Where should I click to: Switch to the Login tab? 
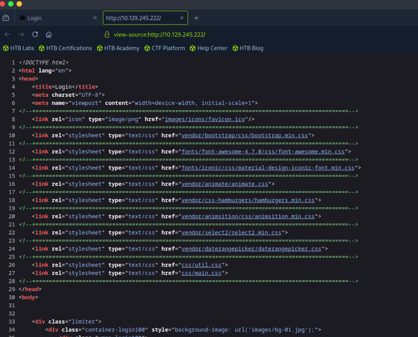(53, 18)
